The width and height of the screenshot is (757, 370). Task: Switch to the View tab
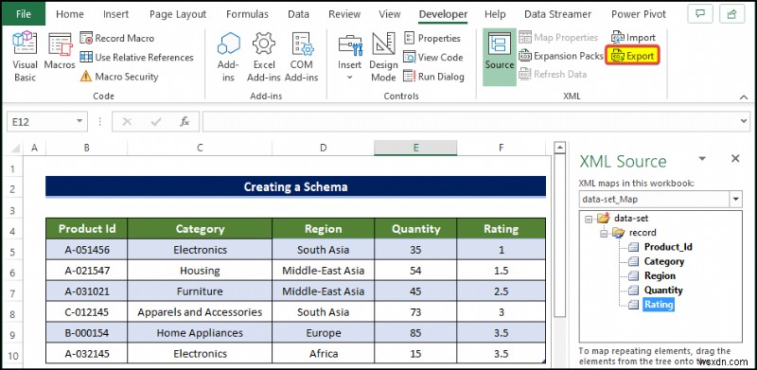389,14
